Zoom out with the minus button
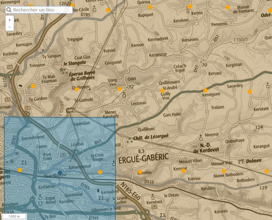The image size is (272, 220). pyautogui.click(x=9, y=27)
